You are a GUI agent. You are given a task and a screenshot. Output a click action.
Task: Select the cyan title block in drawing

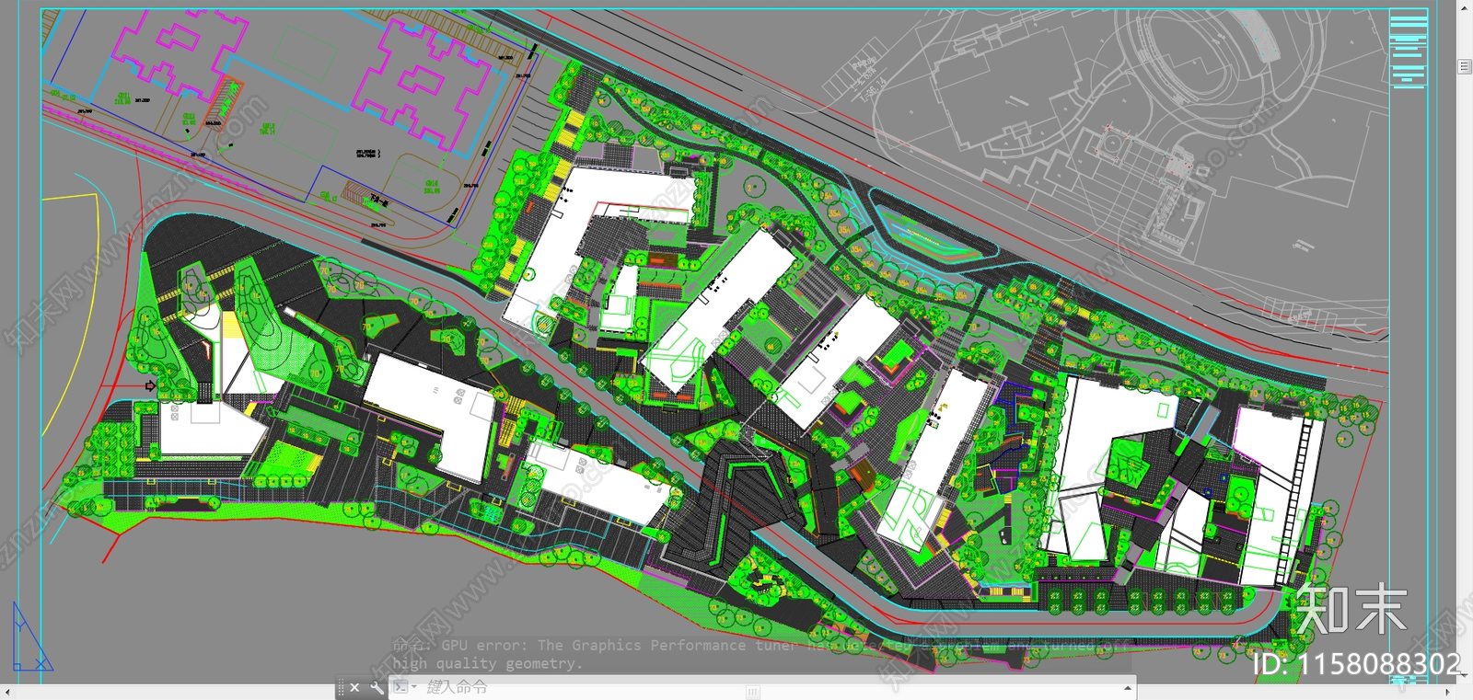(1408, 50)
